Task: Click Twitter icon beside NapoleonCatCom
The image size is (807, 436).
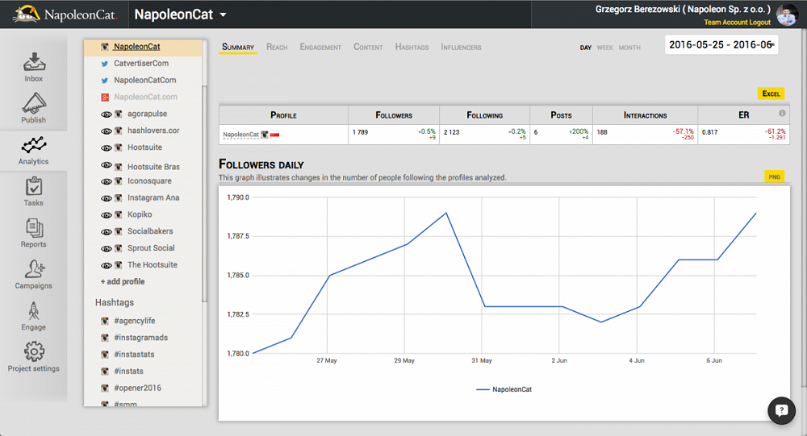Action: click(x=104, y=81)
